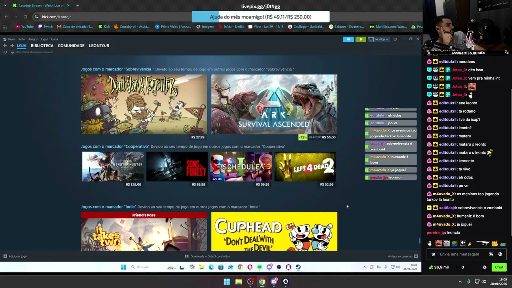Go back in the browser
Viewport: 512px width, 288px height.
[6, 17]
